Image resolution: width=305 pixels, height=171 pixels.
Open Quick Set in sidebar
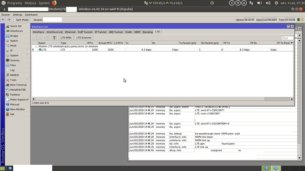[16, 26]
